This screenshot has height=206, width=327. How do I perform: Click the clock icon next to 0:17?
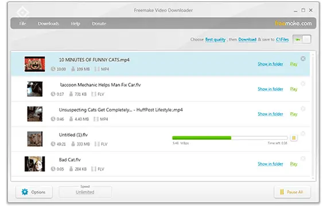(53, 94)
